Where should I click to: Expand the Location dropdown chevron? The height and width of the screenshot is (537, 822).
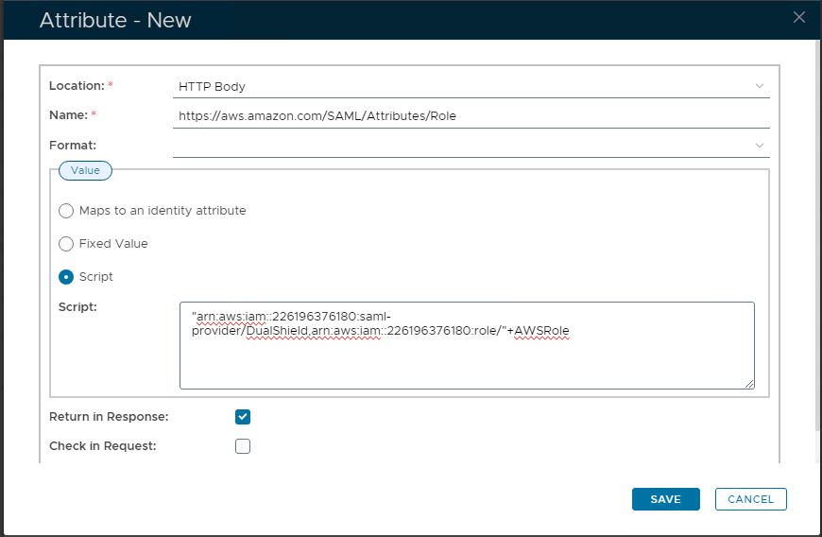coord(759,86)
